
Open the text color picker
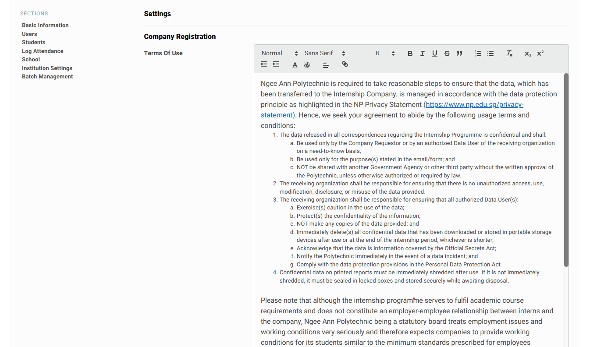pos(295,65)
